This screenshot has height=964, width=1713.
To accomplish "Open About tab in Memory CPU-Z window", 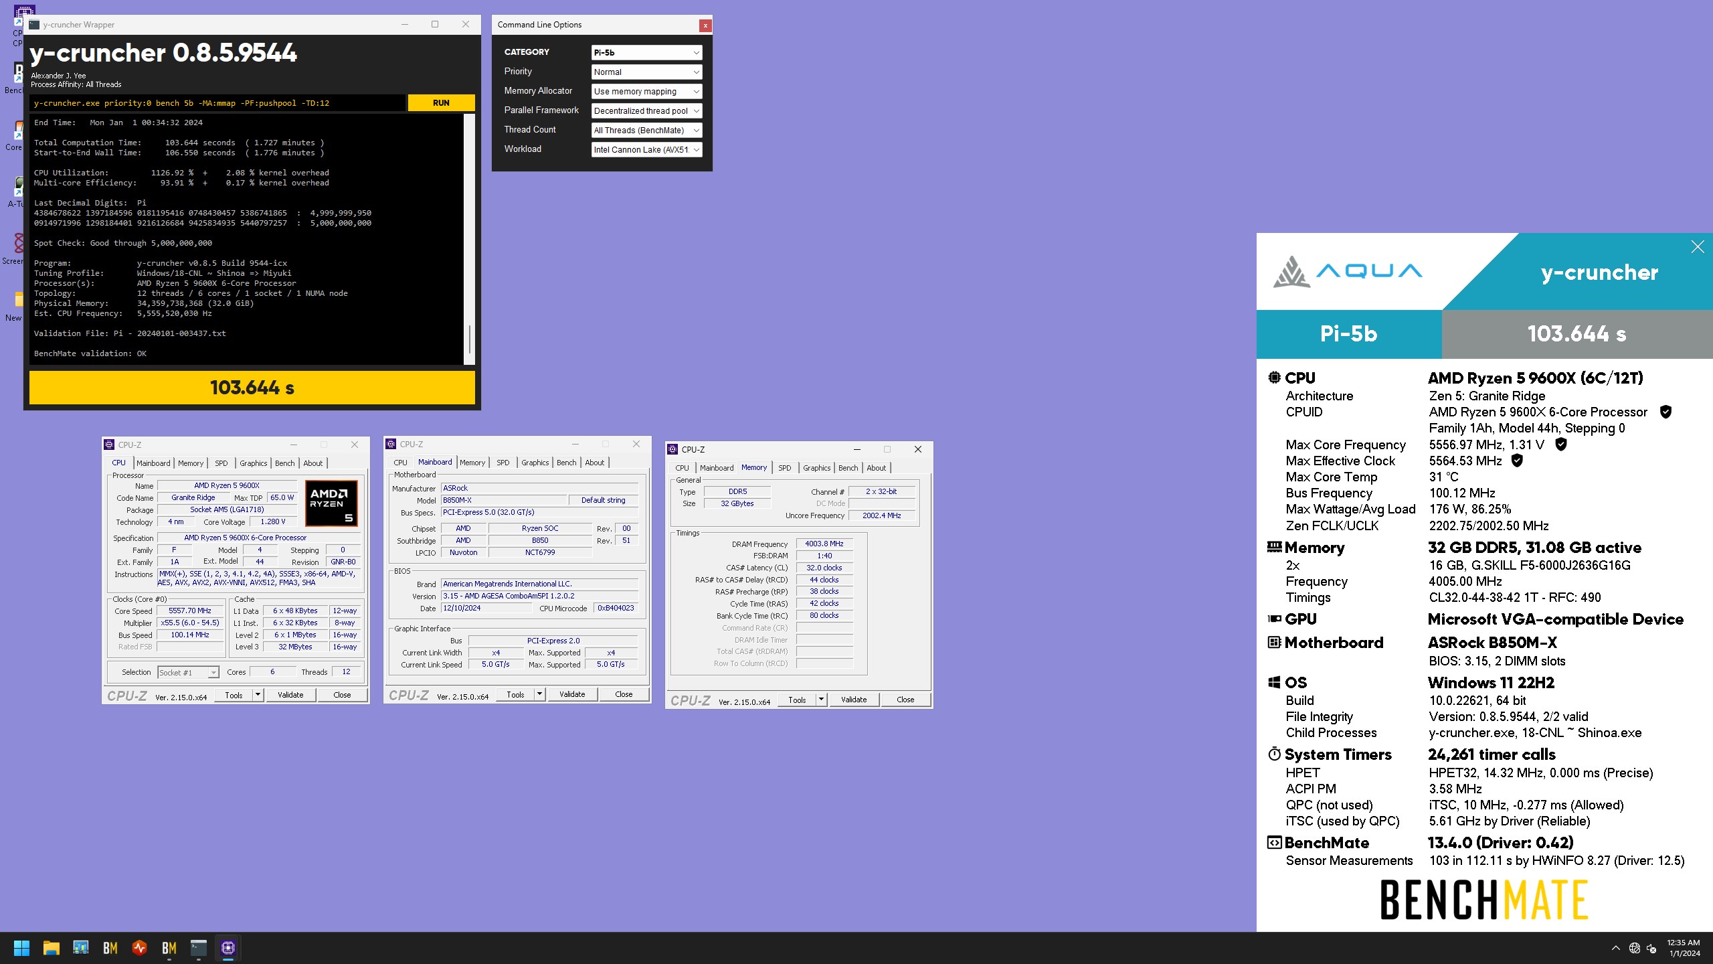I will click(876, 468).
